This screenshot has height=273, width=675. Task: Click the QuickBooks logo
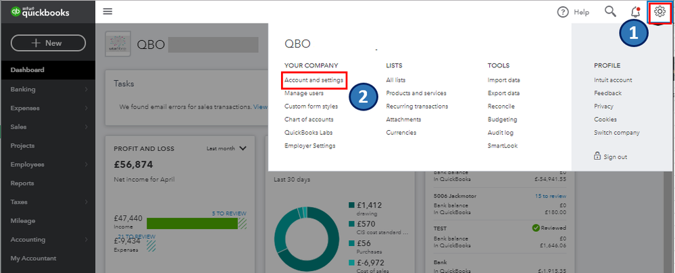click(40, 12)
